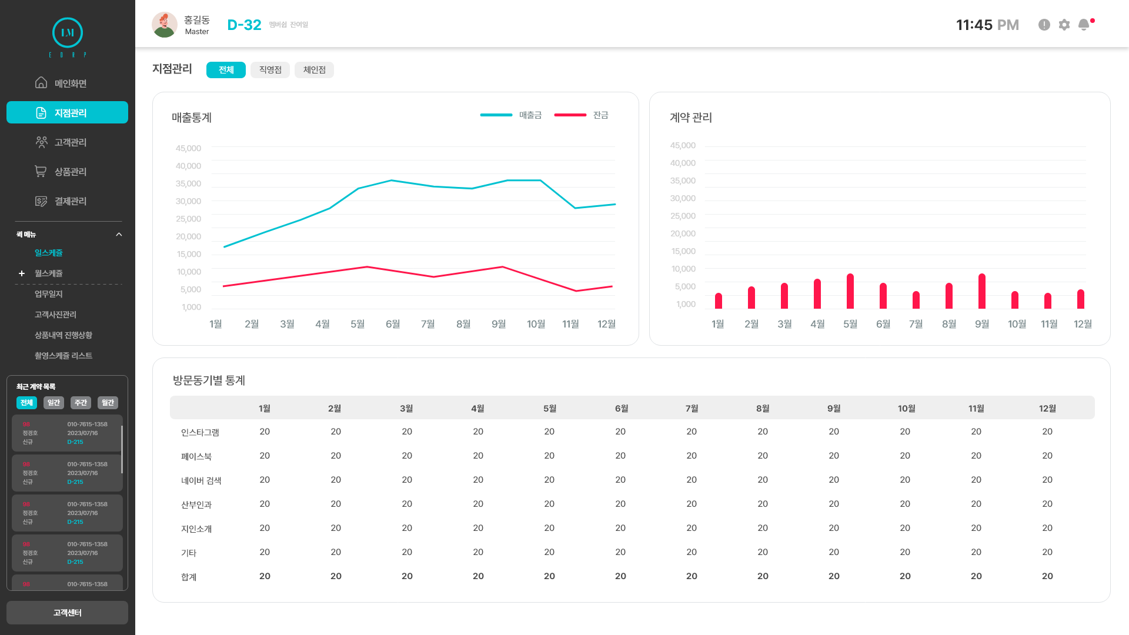Image resolution: width=1129 pixels, height=635 pixels.
Task: Click the home icon beside 메인화면
Action: [x=41, y=83]
